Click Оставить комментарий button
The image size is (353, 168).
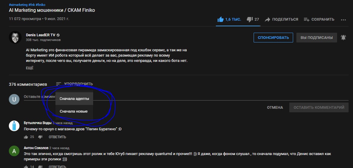pyautogui.click(x=319, y=108)
